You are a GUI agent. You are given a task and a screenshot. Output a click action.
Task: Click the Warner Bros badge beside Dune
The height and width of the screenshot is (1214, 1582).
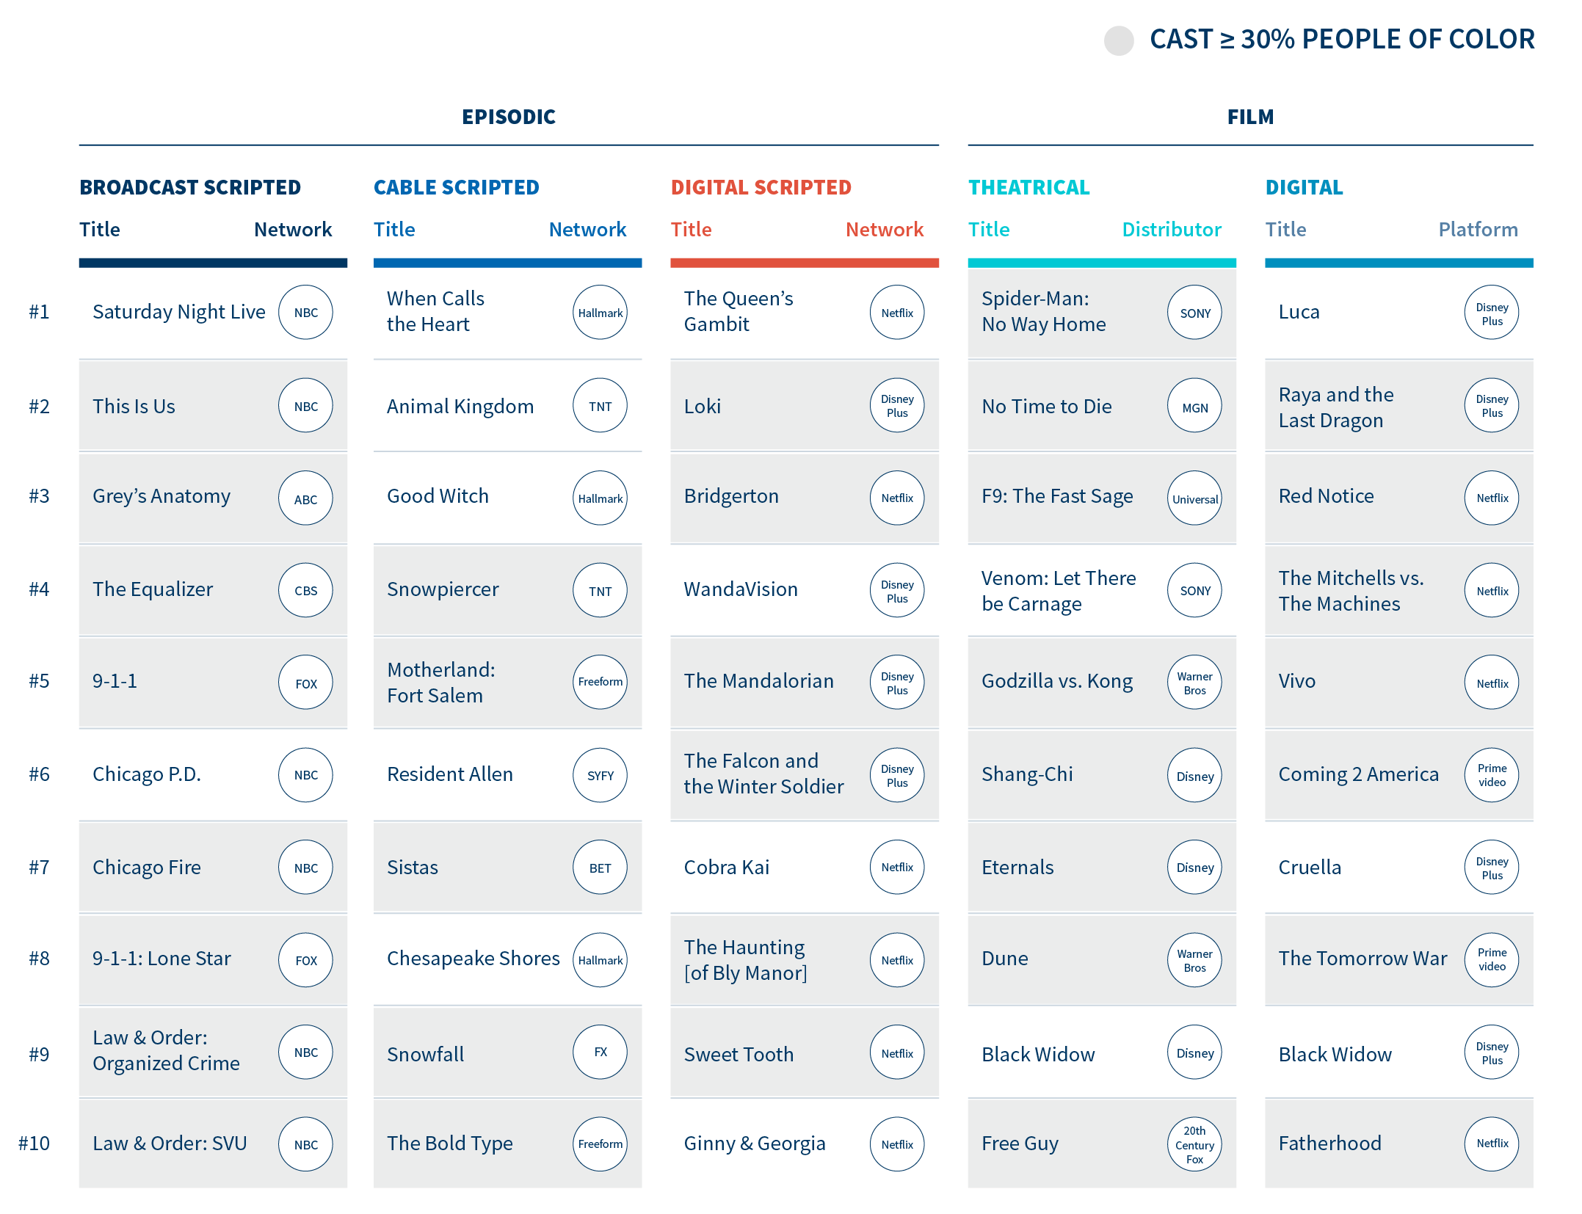click(x=1194, y=960)
